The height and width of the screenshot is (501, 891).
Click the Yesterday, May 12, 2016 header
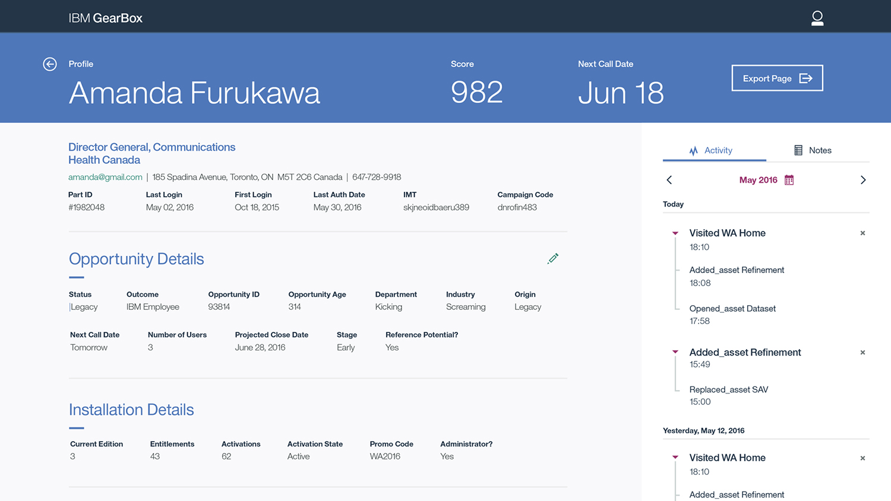[x=703, y=431]
